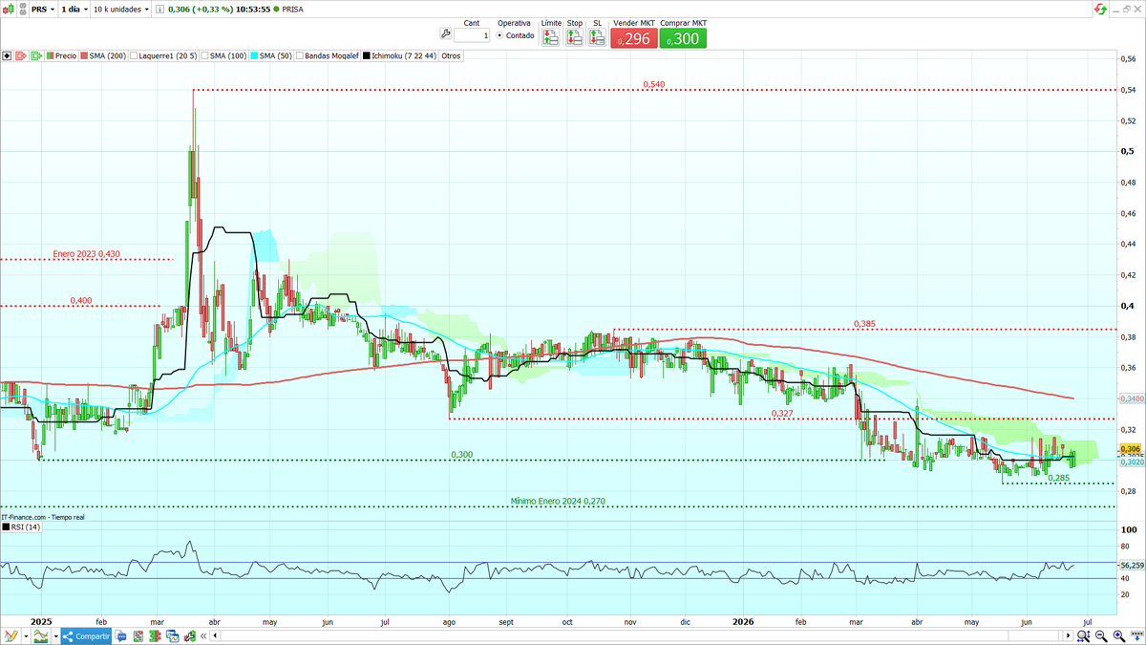Expand the indicators dropdown arrow
The image size is (1146, 645).
(56, 635)
